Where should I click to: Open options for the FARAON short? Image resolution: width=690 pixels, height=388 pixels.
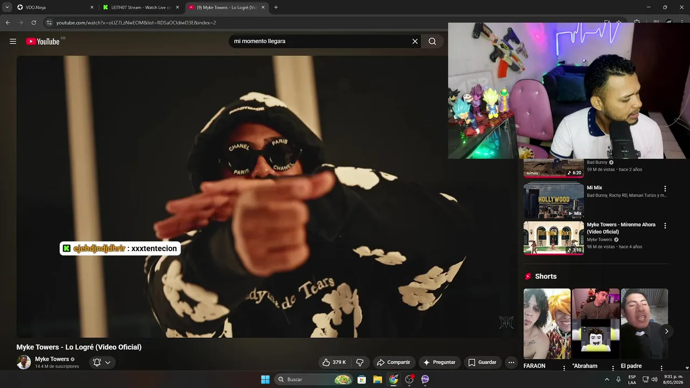pos(564,368)
